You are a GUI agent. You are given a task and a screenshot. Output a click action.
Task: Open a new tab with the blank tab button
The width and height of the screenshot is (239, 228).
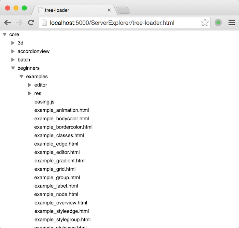coord(123,10)
